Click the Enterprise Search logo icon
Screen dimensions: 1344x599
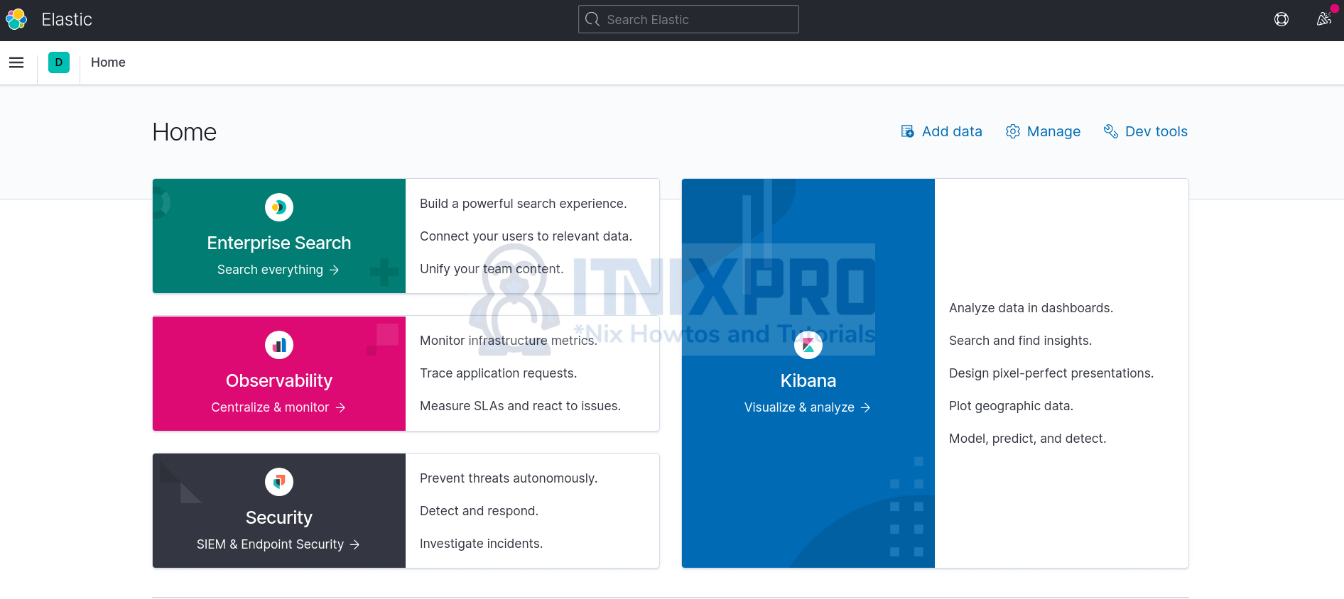click(x=279, y=207)
